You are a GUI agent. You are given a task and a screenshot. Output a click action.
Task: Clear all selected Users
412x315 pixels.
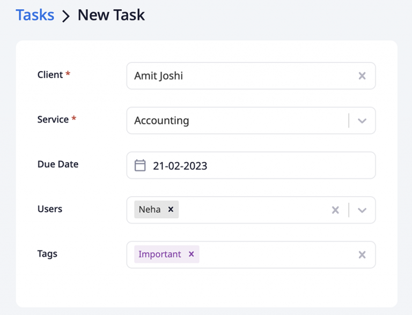(x=335, y=210)
